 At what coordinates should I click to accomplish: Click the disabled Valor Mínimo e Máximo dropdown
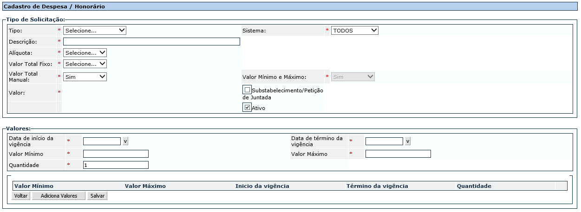coord(353,77)
